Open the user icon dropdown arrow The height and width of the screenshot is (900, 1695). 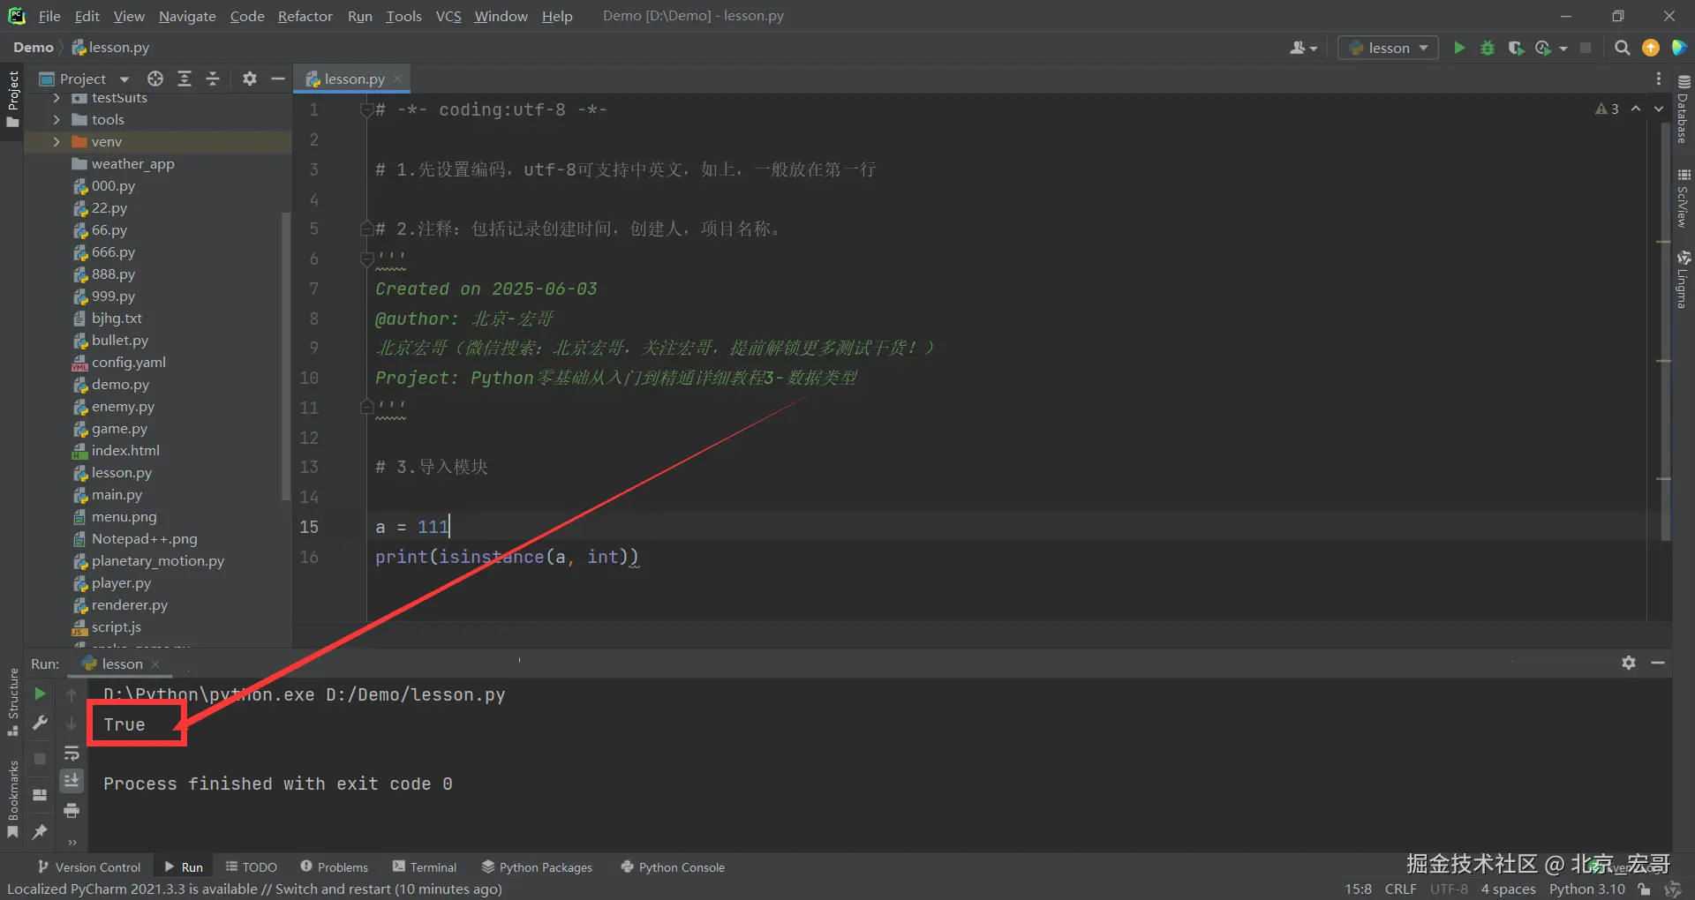[x=1314, y=49]
